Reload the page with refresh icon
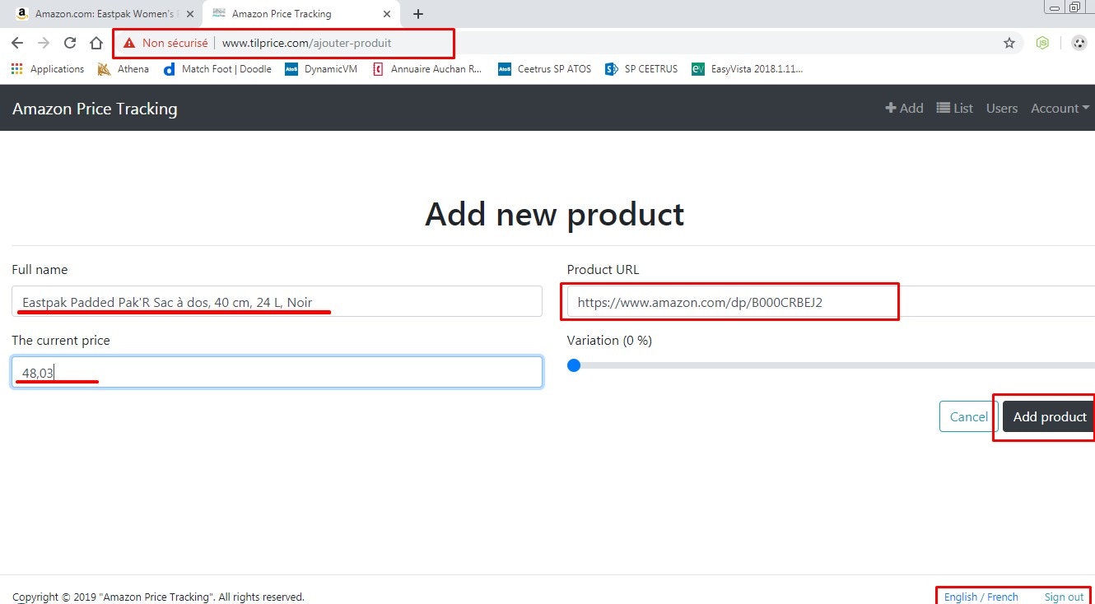1095x604 pixels. click(x=70, y=43)
